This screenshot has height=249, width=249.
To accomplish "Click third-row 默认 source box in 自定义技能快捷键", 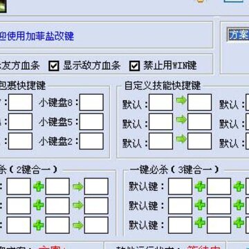I will (x=160, y=141).
